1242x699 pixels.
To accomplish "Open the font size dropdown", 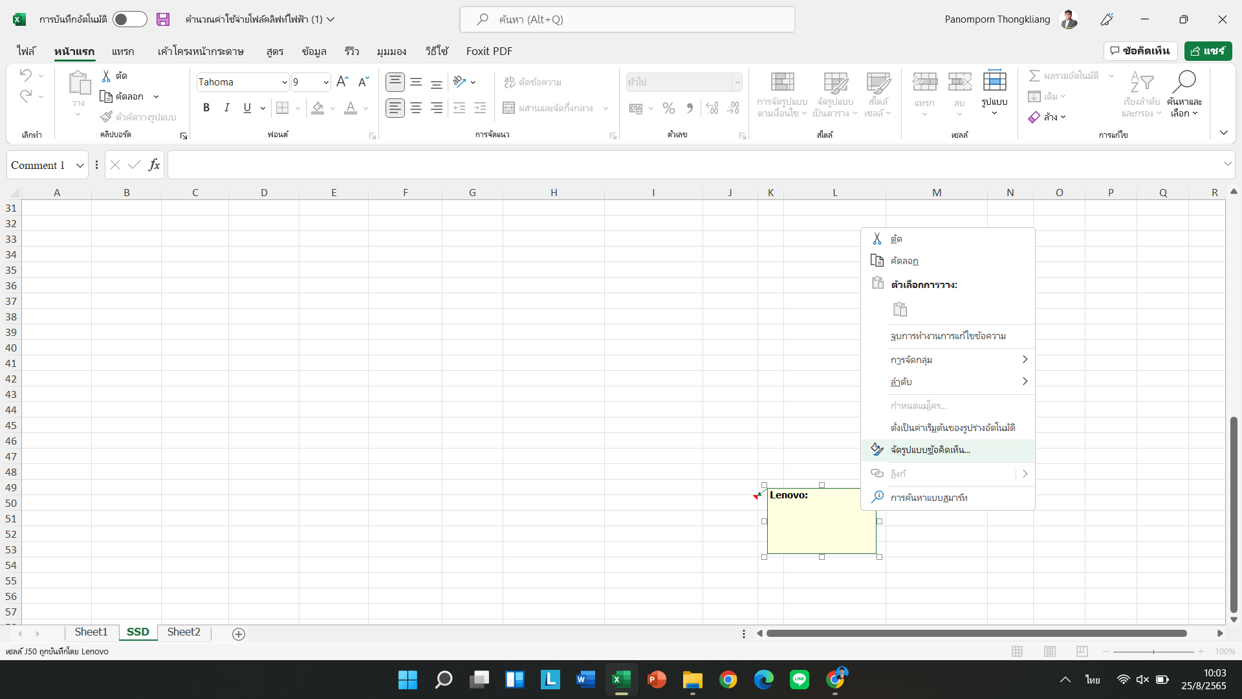I will [326, 82].
